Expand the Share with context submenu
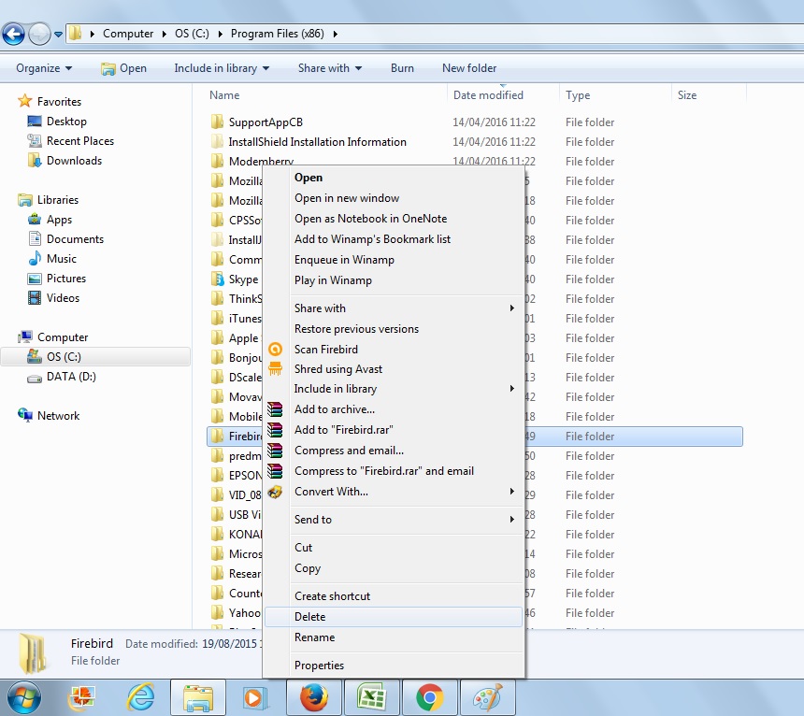This screenshot has height=716, width=804. tap(511, 308)
